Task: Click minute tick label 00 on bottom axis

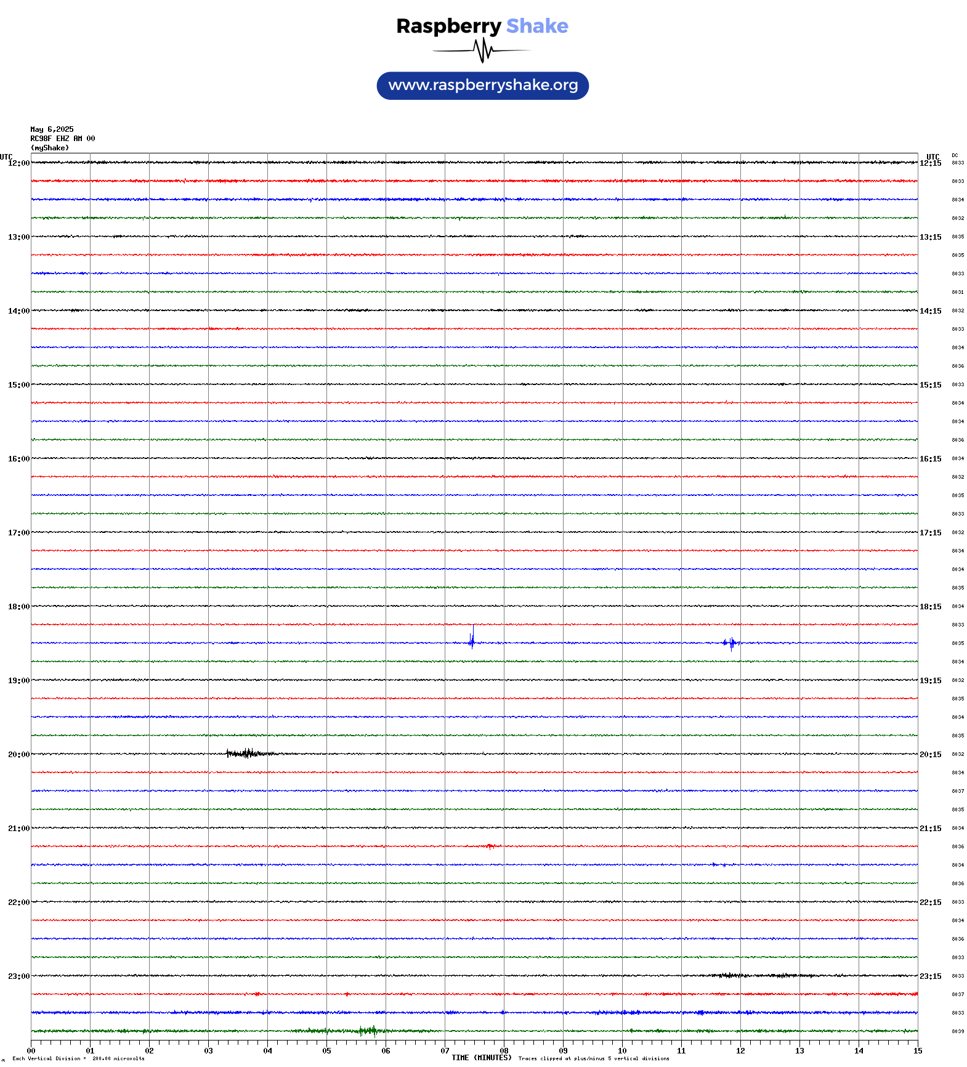Action: [x=31, y=1051]
